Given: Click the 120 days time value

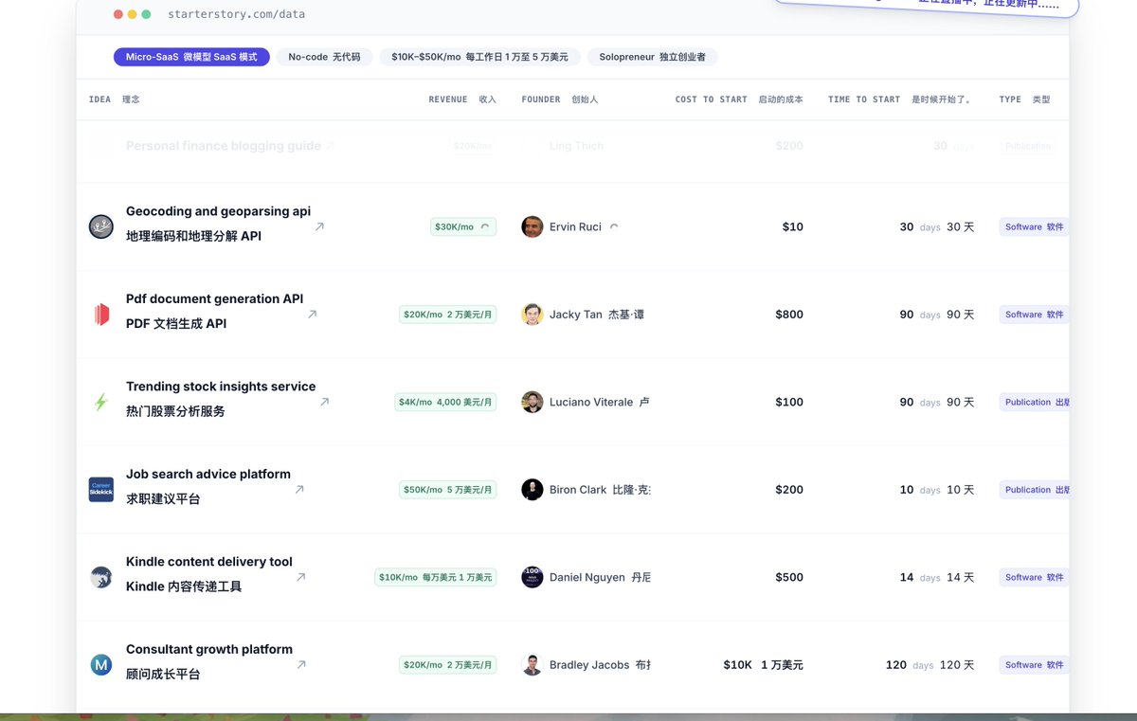Looking at the screenshot, I should point(929,665).
